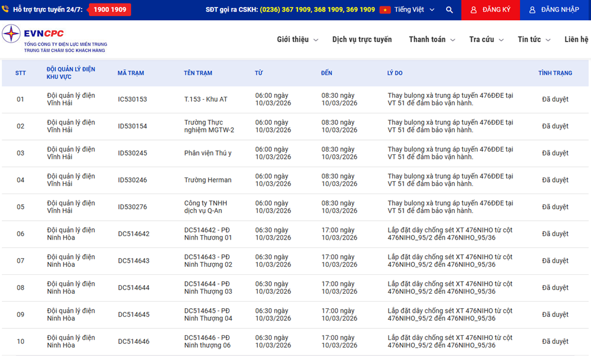Click the Vietnam flag icon

pyautogui.click(x=385, y=10)
